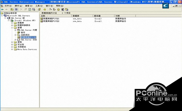Expand the 安全性 folder node

pos(12,45)
